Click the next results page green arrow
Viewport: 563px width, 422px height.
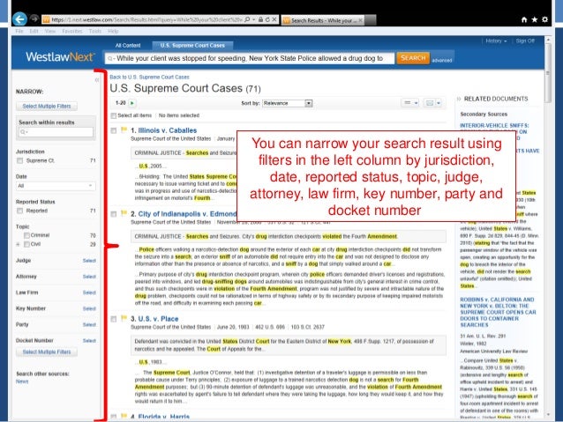[131, 103]
